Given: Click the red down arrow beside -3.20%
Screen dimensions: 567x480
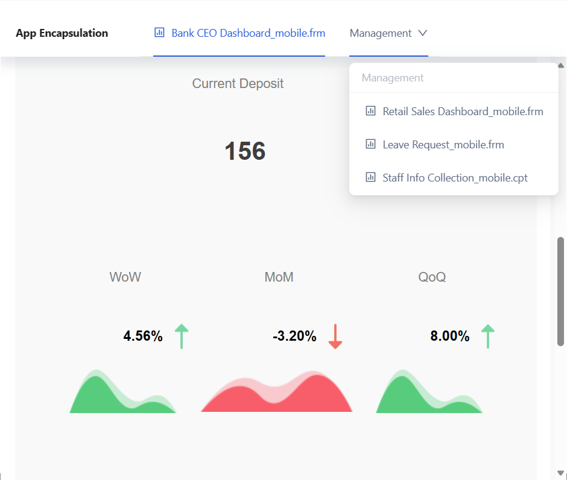Looking at the screenshot, I should tap(335, 336).
